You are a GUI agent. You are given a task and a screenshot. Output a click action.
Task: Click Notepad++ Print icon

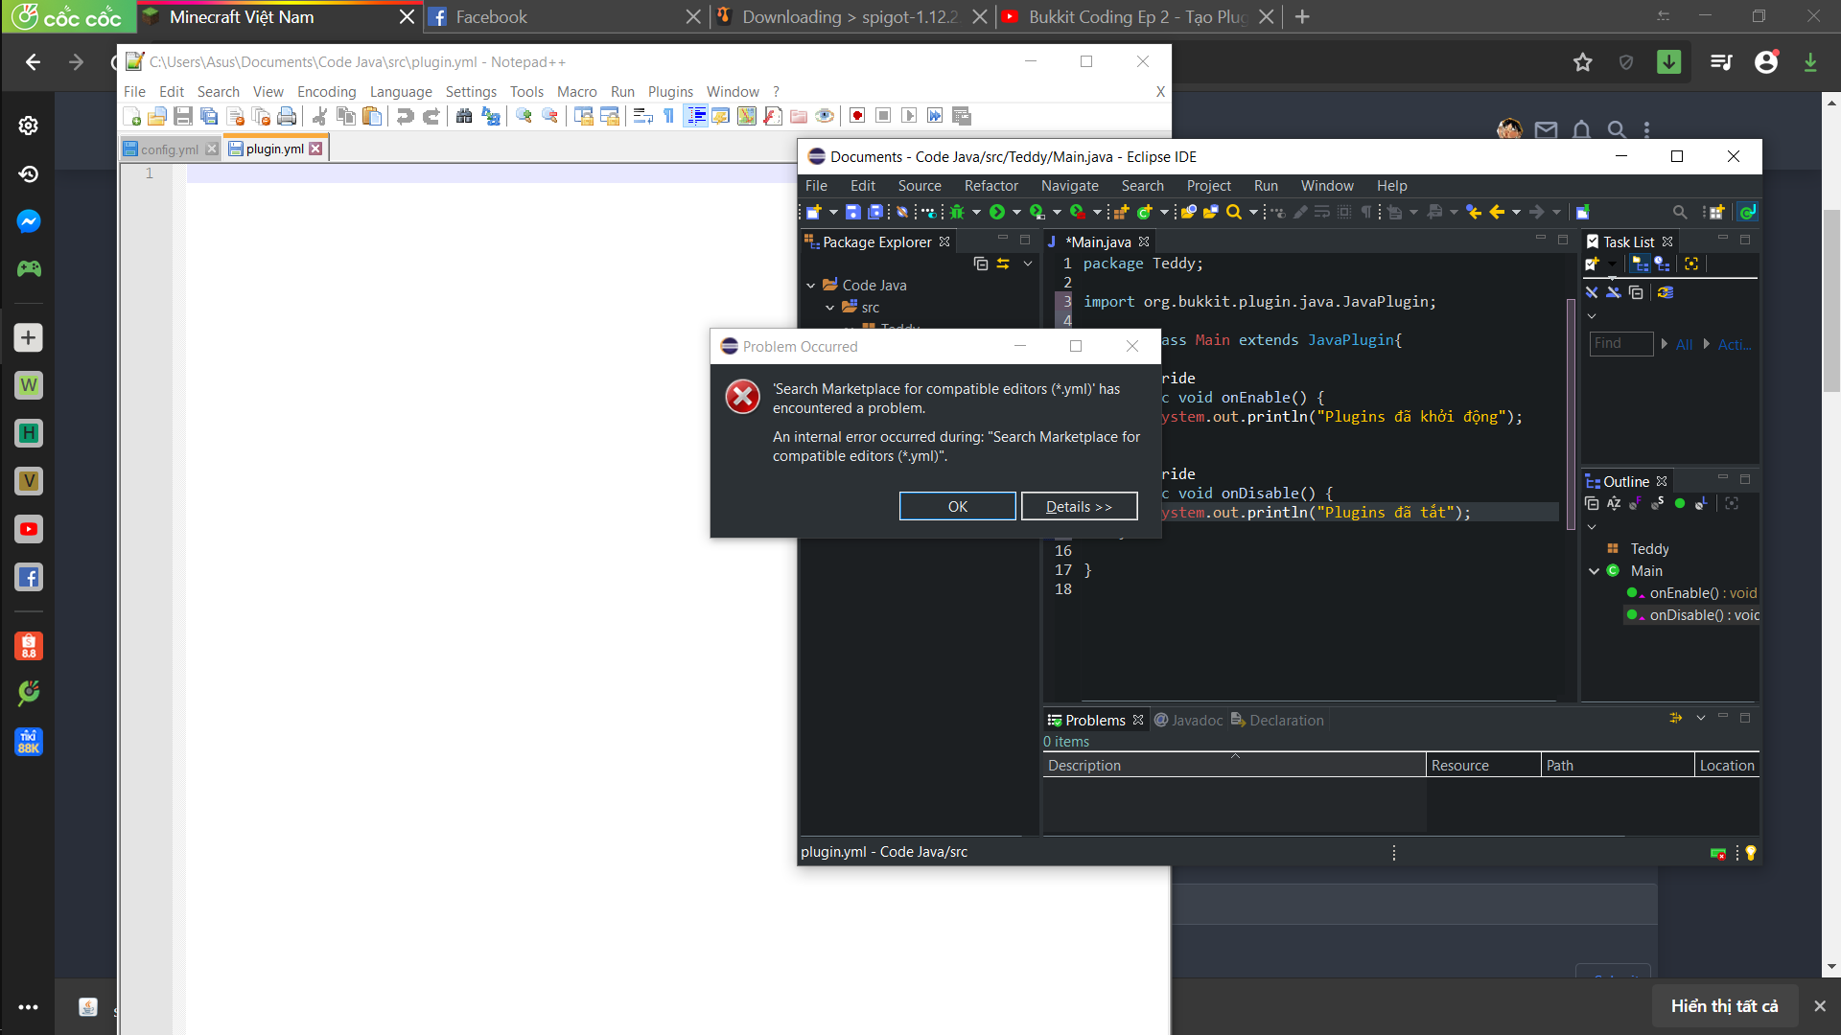287,116
